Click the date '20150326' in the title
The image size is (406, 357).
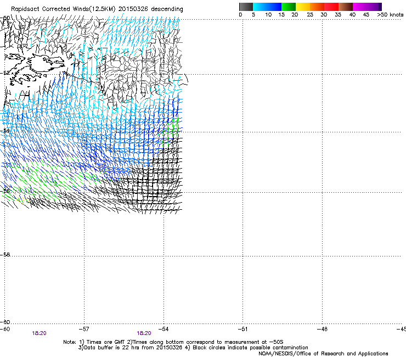(133, 9)
